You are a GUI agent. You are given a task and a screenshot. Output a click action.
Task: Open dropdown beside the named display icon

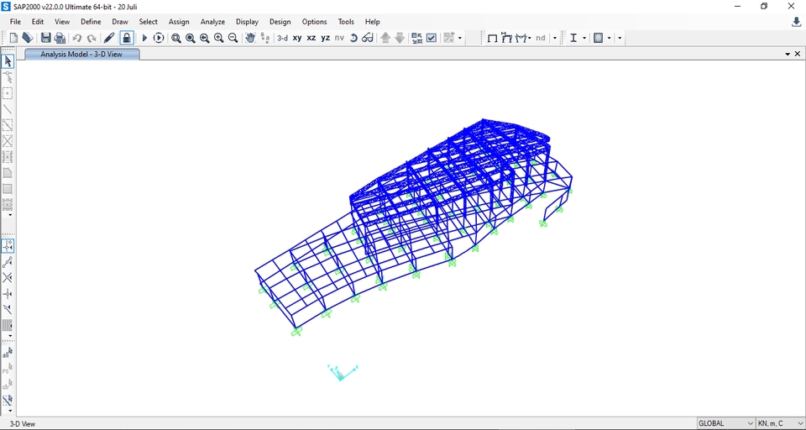(459, 38)
